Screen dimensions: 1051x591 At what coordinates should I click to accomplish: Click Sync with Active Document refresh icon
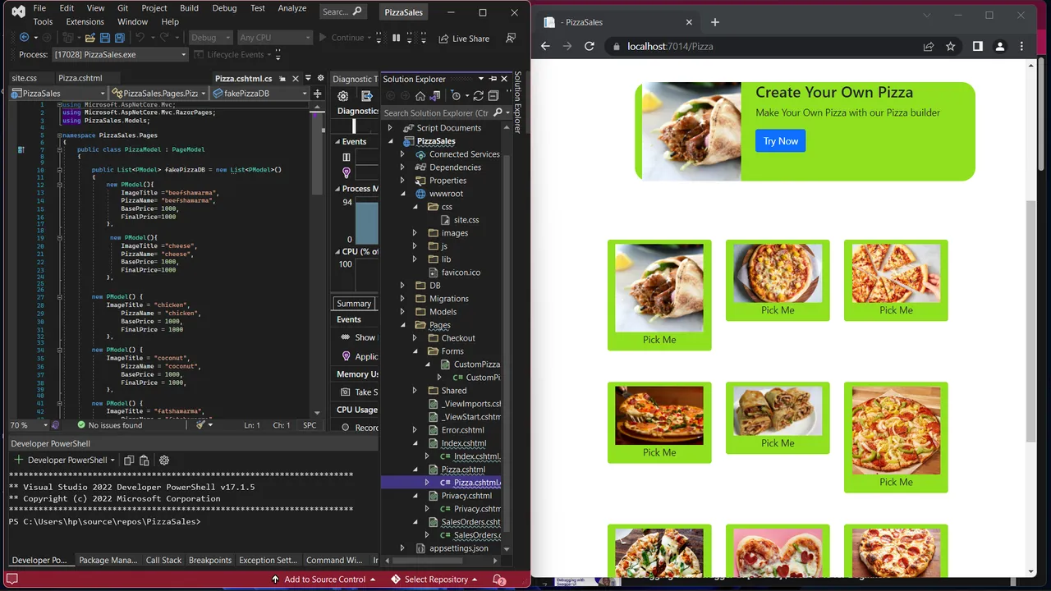478,96
